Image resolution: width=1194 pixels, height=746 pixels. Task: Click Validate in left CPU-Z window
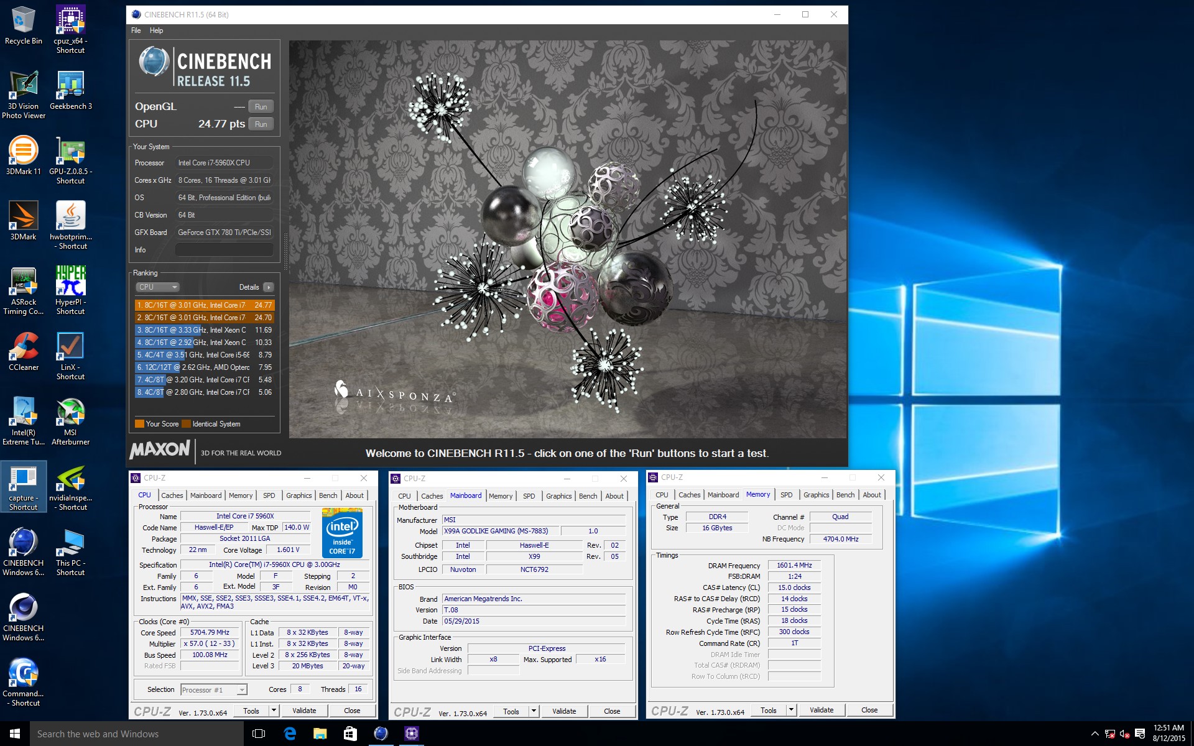[304, 711]
